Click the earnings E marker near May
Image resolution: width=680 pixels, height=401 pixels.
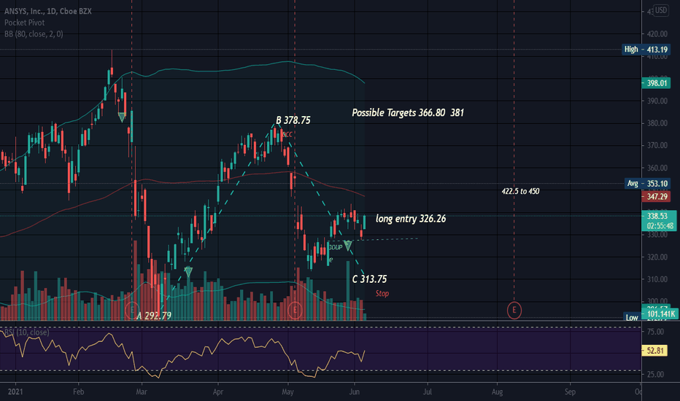tap(295, 310)
